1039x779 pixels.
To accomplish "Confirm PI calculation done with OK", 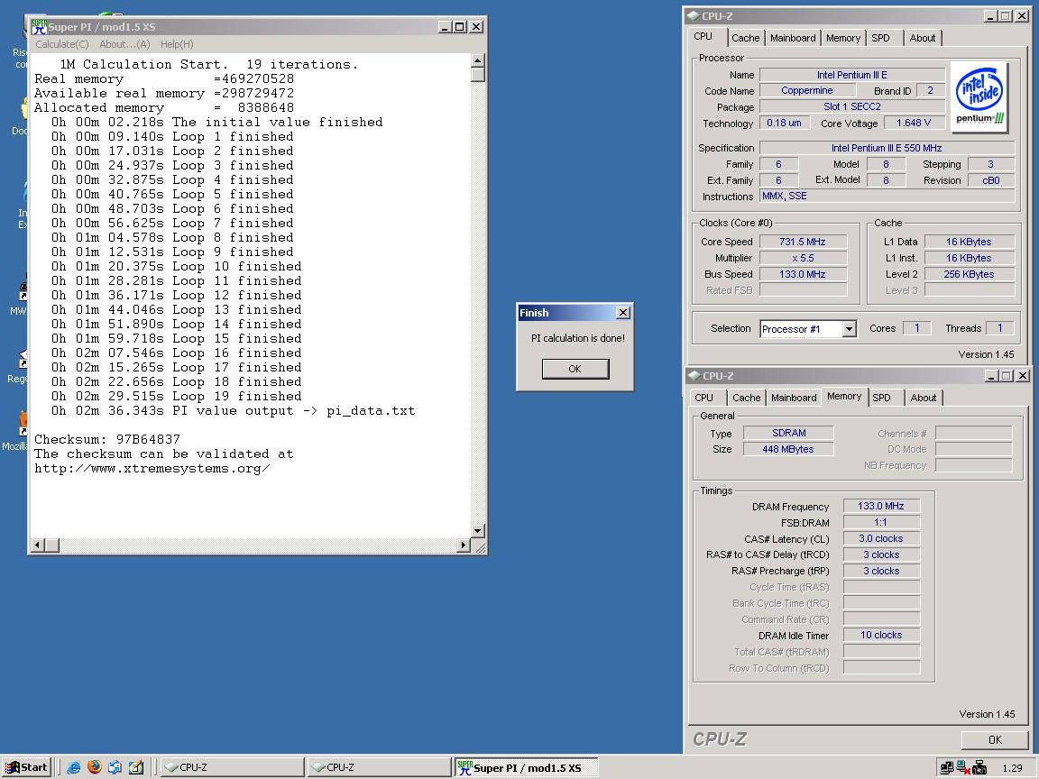I will (575, 369).
